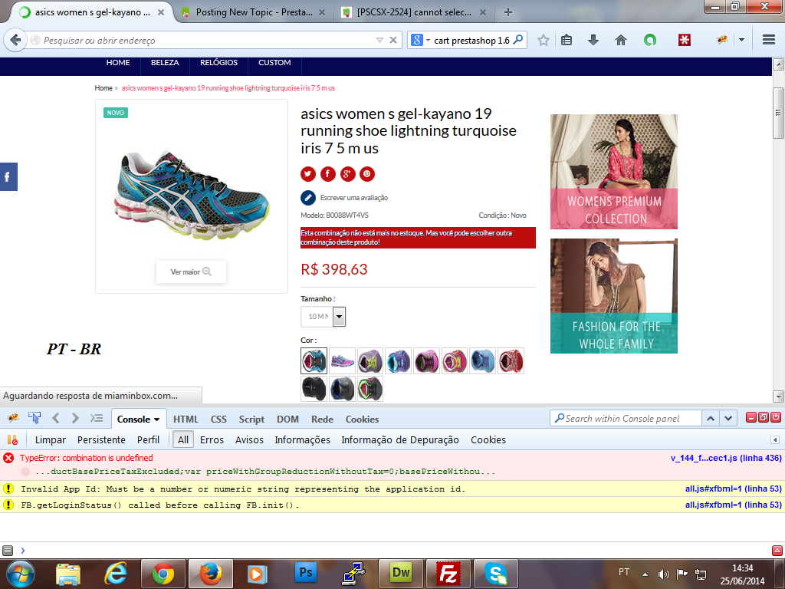
Task: Collapse Firebug side panel arrow
Action: (x=775, y=439)
